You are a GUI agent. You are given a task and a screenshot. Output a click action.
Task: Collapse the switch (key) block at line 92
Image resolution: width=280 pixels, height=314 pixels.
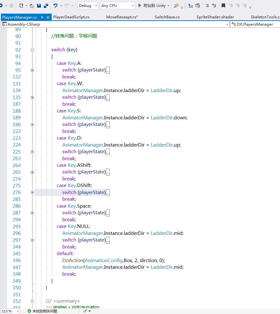[x=32, y=50]
